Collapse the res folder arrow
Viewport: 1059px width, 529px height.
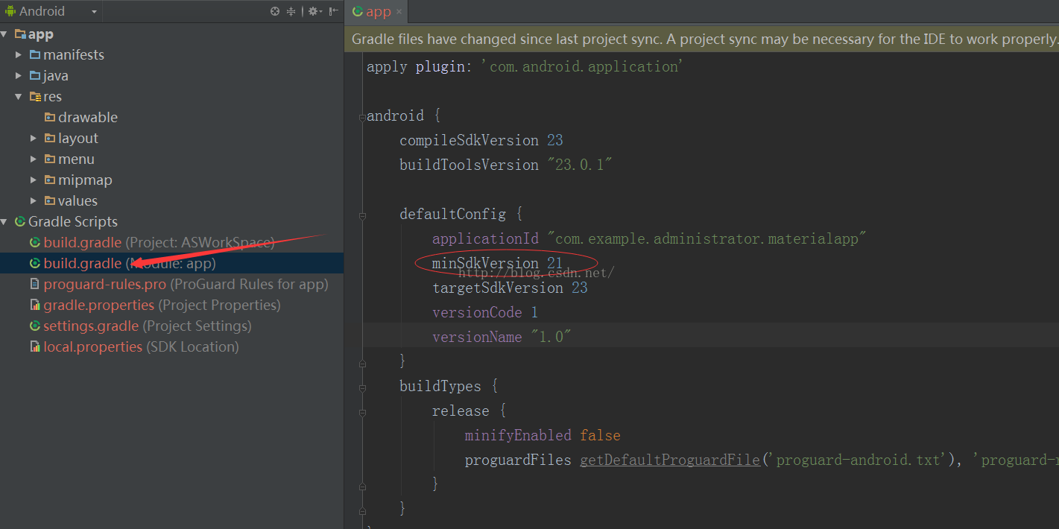[x=19, y=97]
